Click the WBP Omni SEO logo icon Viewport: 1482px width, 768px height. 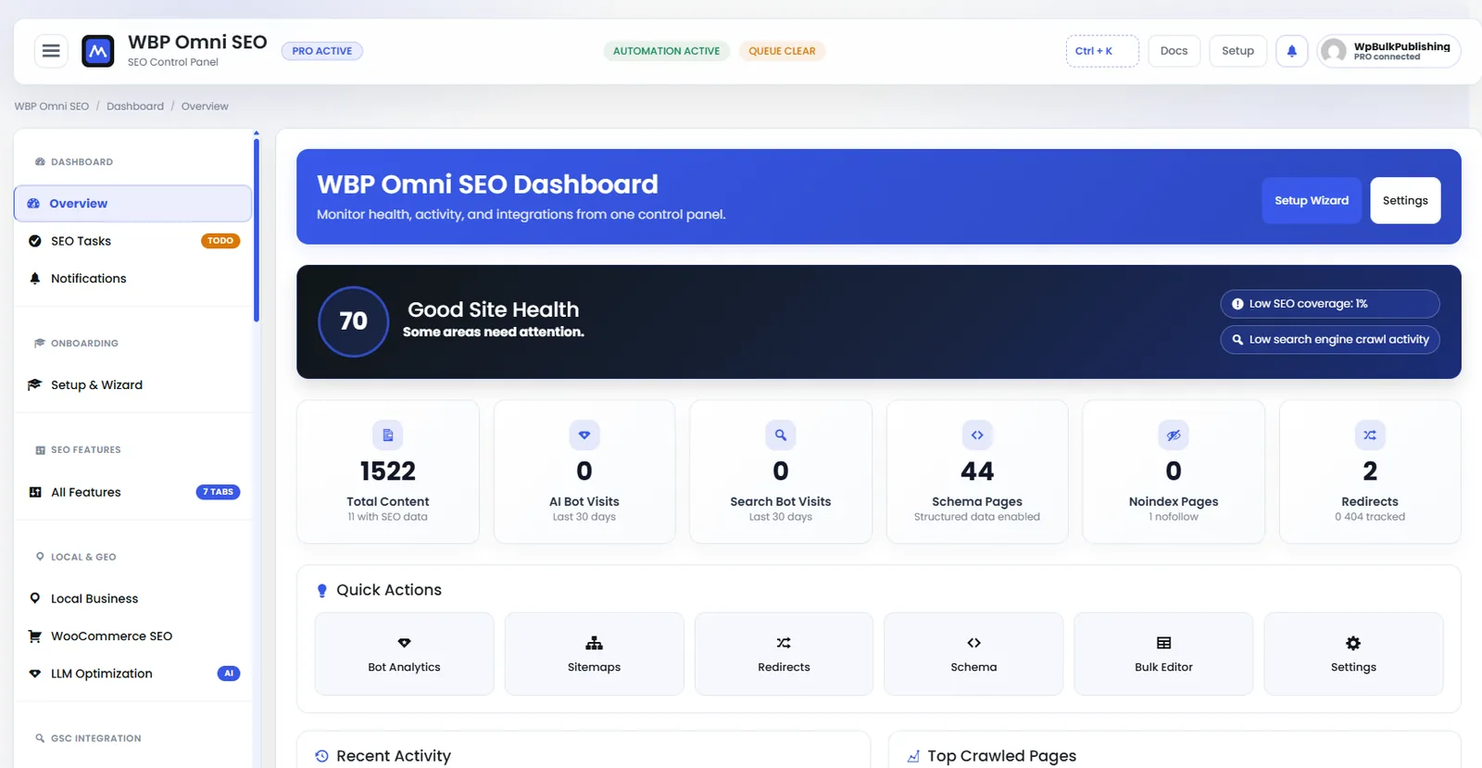(x=98, y=51)
